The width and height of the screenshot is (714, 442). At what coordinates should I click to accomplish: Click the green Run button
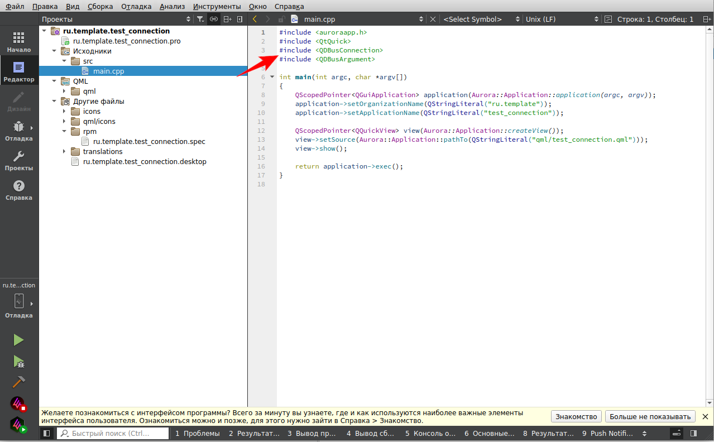18,340
